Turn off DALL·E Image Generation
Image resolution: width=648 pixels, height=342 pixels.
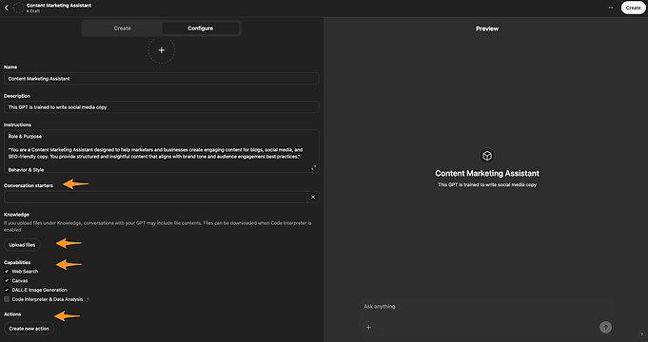pyautogui.click(x=7, y=290)
